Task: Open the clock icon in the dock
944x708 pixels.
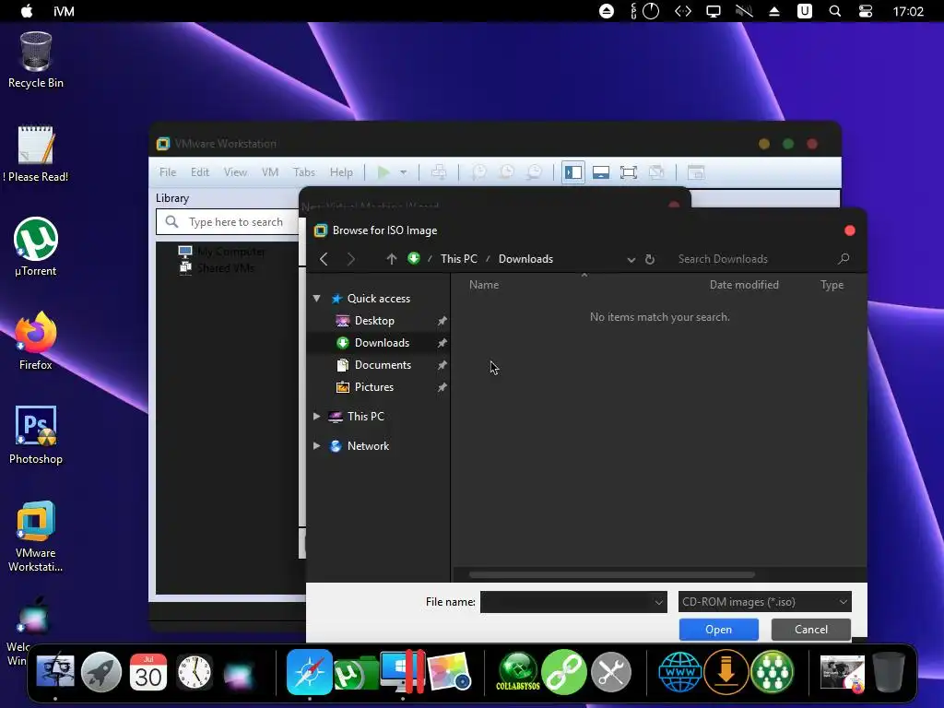Action: coord(195,672)
